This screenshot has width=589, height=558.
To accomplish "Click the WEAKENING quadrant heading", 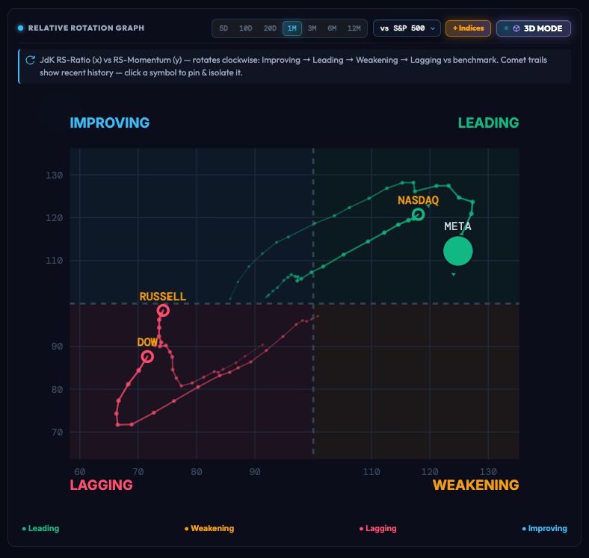I will pos(476,485).
